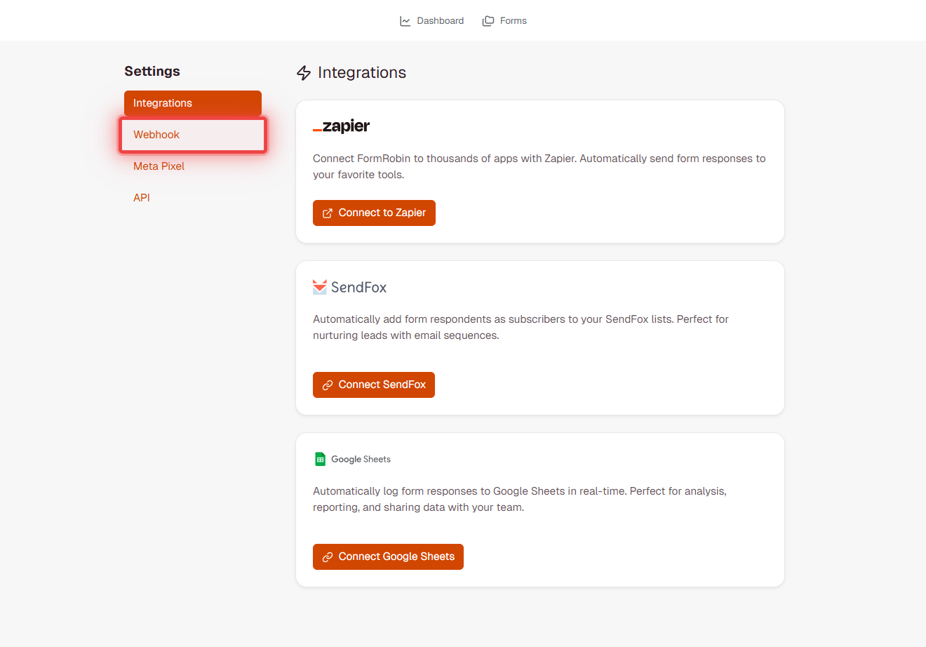
Task: Click the chain-link icon on Connect SendFox button
Action: point(328,385)
